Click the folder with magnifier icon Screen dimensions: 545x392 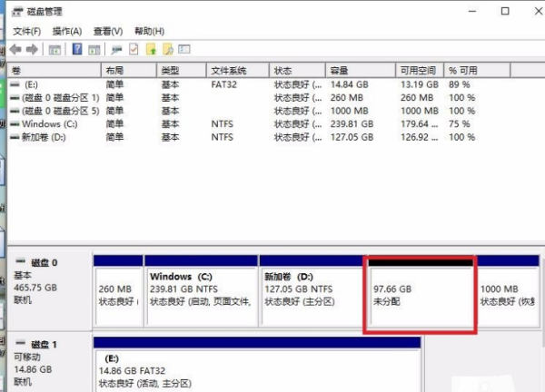pyautogui.click(x=168, y=49)
